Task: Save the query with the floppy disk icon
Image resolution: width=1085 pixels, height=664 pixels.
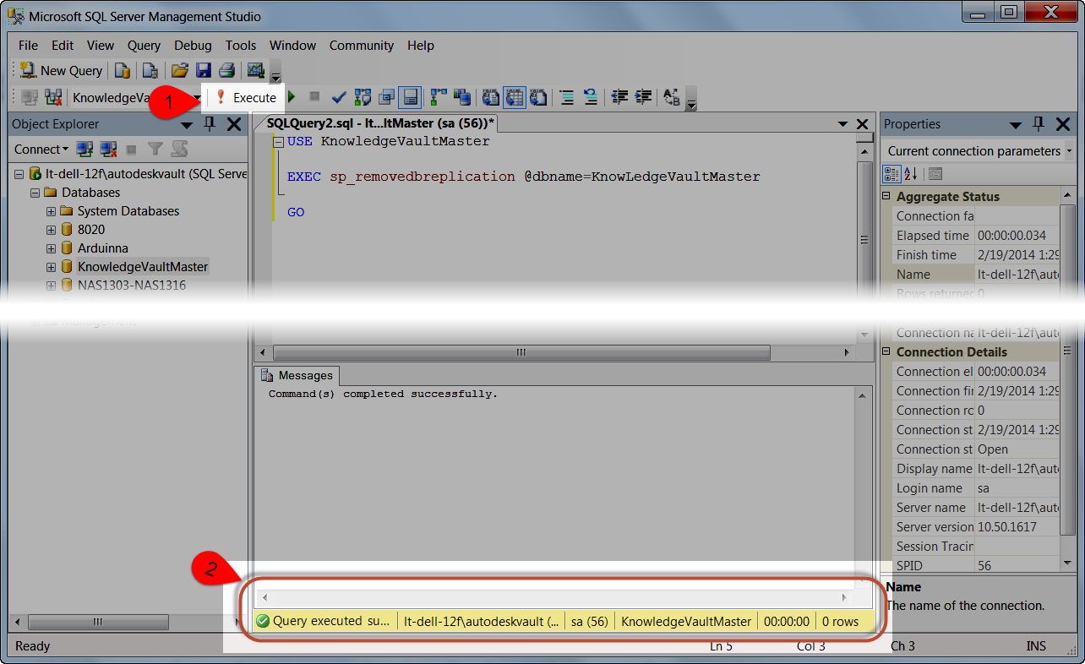Action: (x=203, y=71)
